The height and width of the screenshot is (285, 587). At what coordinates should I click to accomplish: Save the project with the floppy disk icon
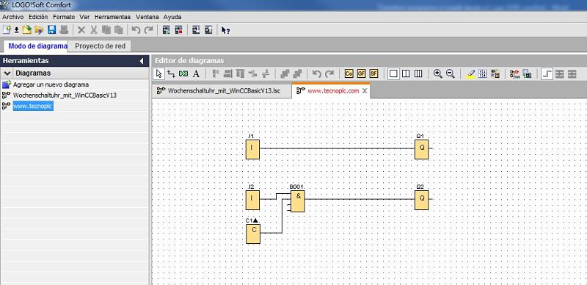pos(51,30)
